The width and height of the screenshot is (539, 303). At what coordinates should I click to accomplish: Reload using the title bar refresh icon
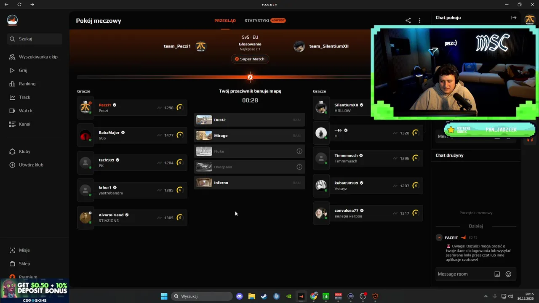19,5
